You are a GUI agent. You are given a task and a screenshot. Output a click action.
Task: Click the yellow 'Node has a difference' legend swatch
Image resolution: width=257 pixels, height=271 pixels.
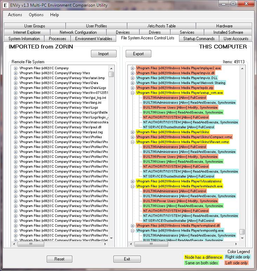point(203,257)
